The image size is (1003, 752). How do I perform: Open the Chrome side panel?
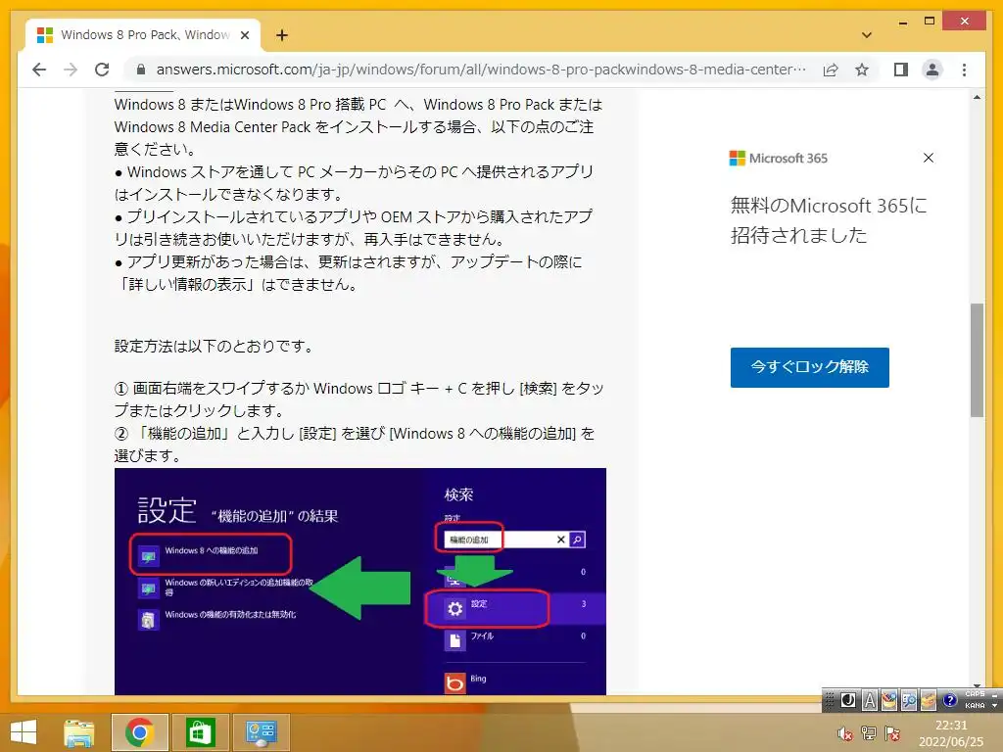point(901,70)
